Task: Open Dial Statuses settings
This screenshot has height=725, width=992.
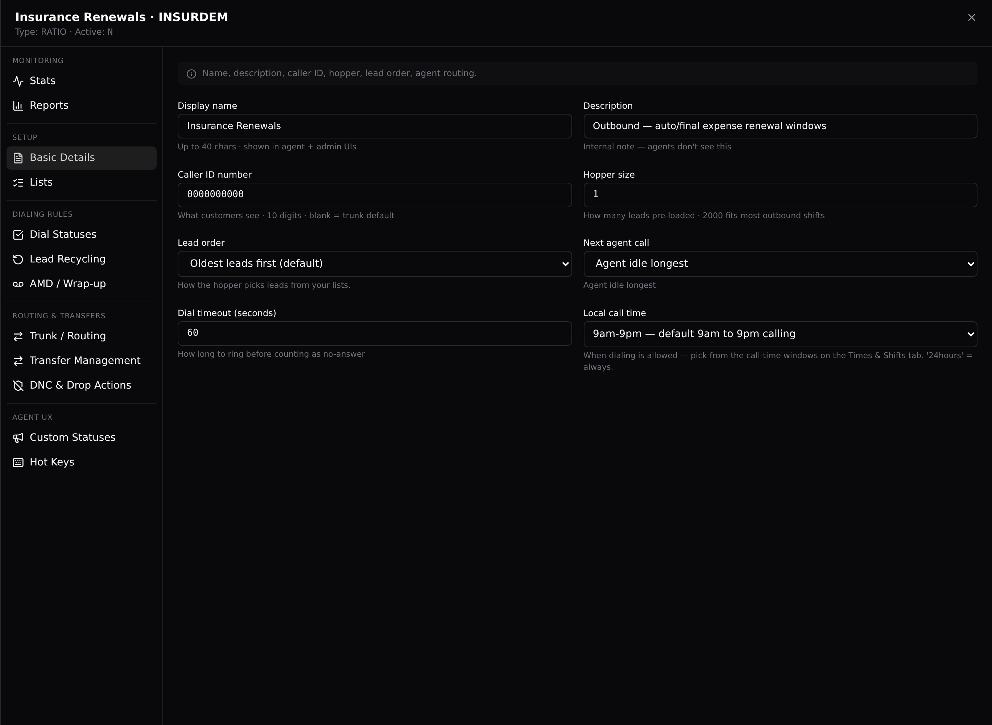Action: [x=82, y=234]
